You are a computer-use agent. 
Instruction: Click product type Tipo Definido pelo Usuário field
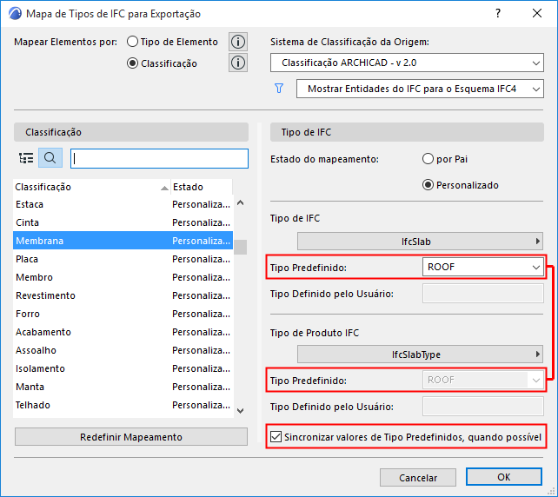pyautogui.click(x=483, y=407)
